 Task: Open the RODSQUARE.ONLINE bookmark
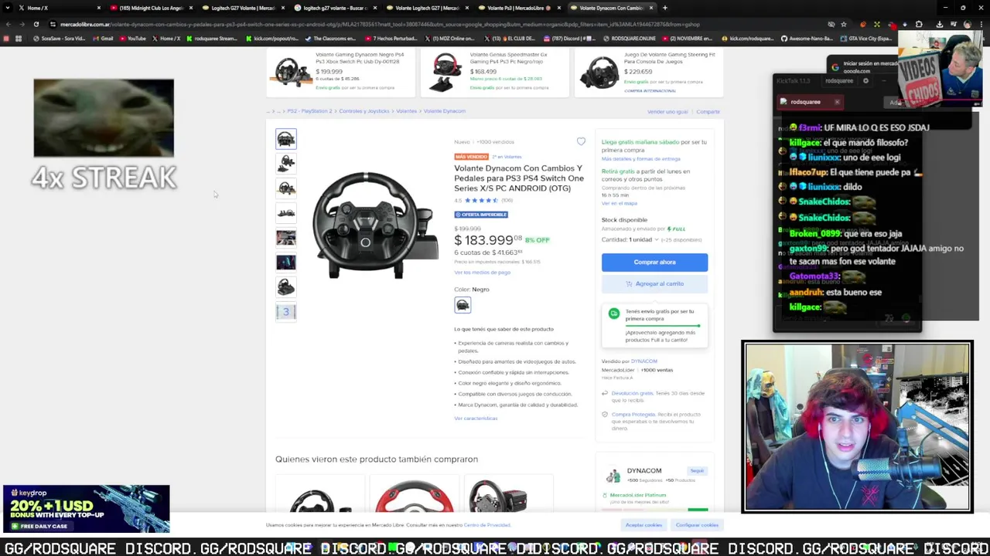[x=630, y=38]
